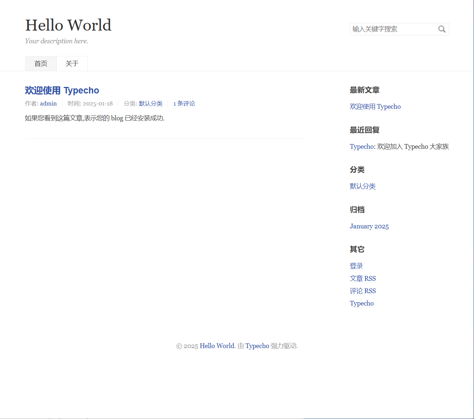Open 欢迎使用 Typecho under 最新文章 sidebar
This screenshot has height=419, width=474.
(375, 107)
